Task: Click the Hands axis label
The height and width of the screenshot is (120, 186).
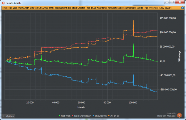Action: (x=81, y=107)
